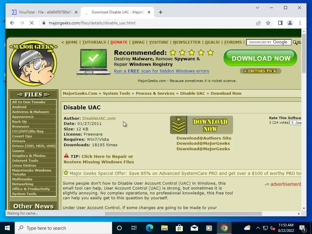Open the Chrome side panel
Image resolution: width=312 pixels, height=234 pixels.
tap(280, 23)
